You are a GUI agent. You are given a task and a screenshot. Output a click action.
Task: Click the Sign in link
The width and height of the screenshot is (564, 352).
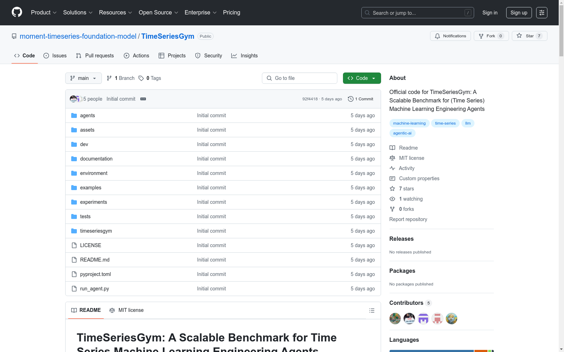pos(490,13)
